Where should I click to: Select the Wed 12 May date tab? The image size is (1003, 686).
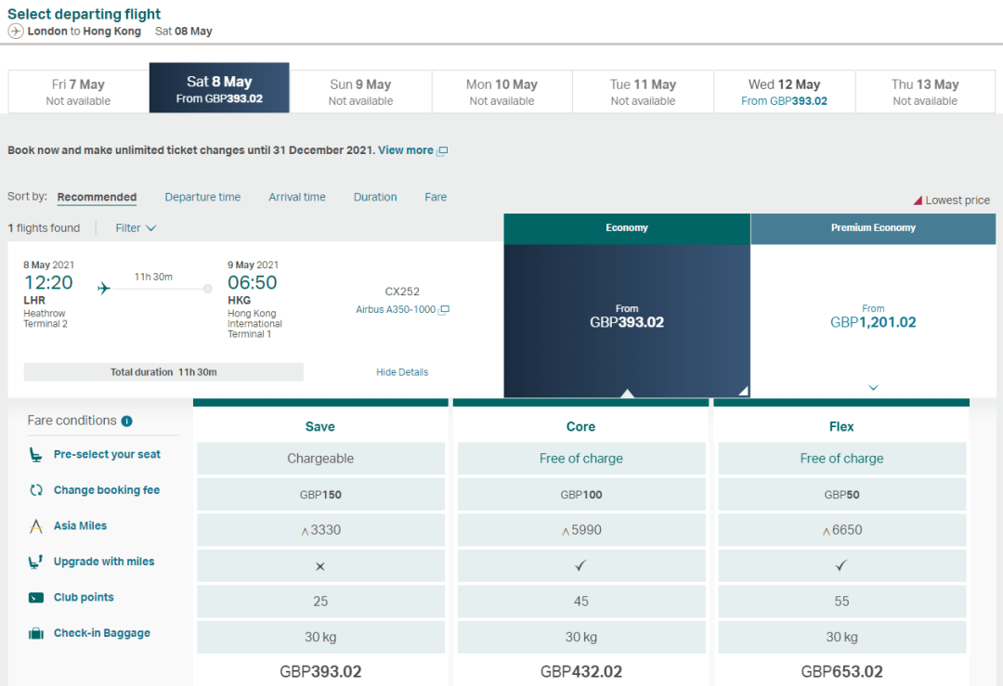pyautogui.click(x=784, y=91)
